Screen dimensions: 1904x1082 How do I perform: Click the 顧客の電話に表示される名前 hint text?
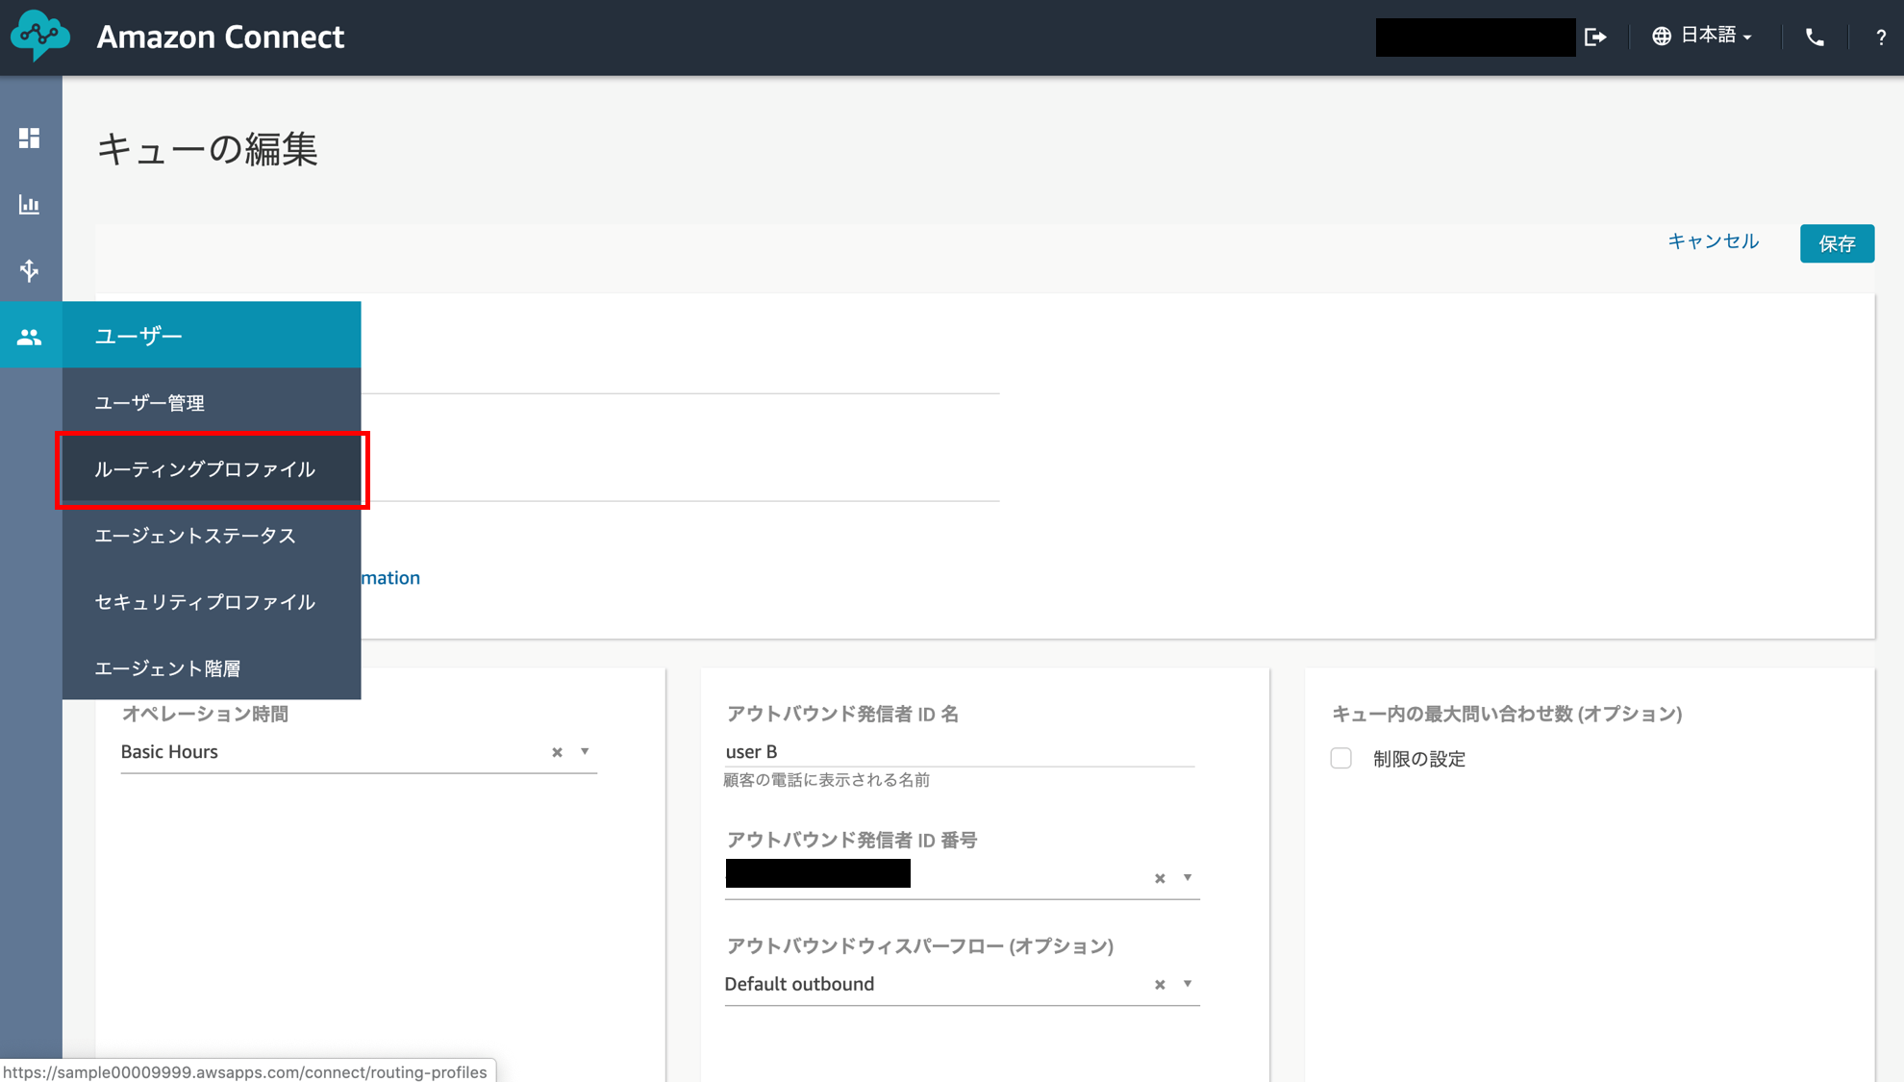(827, 780)
